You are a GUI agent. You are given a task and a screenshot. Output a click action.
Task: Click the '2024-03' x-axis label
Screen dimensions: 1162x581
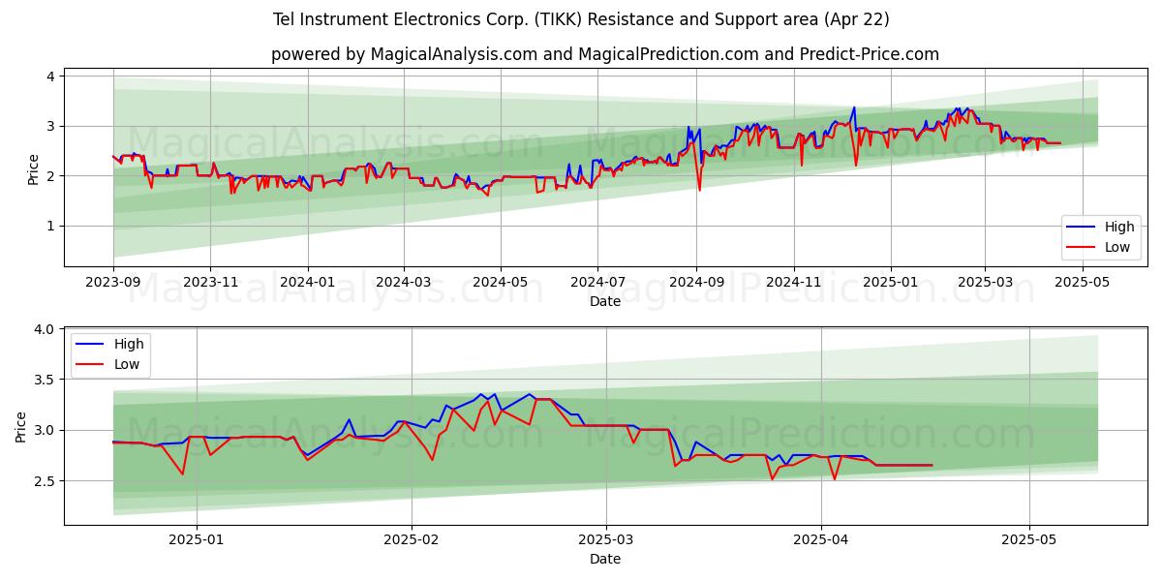(403, 283)
